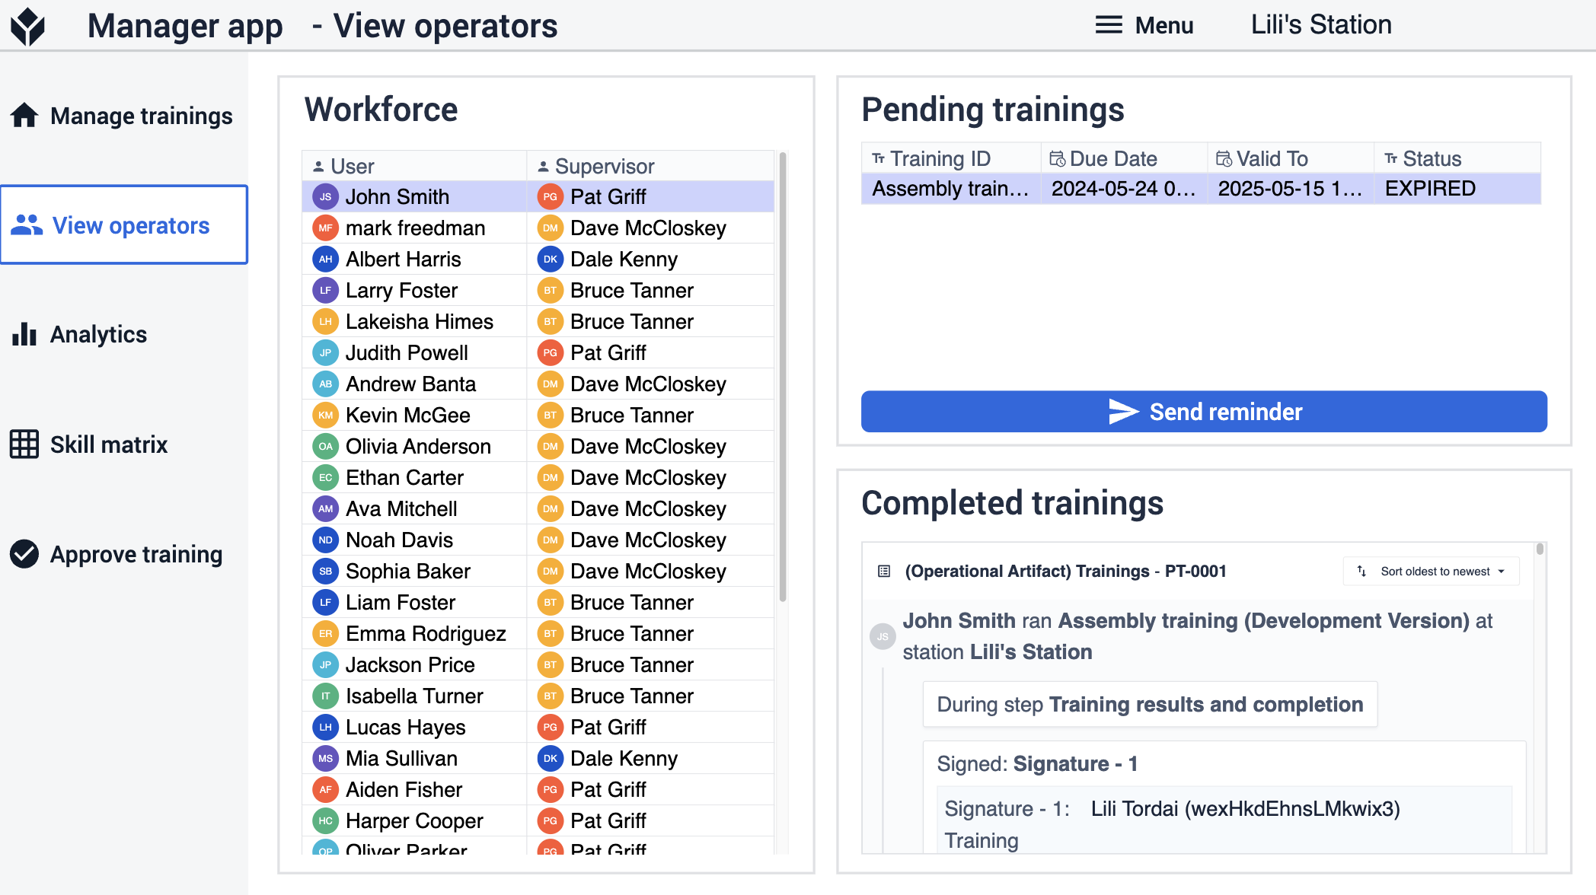This screenshot has width=1596, height=895.
Task: Click the HC avatar for Harper Cooper
Action: [x=325, y=820]
